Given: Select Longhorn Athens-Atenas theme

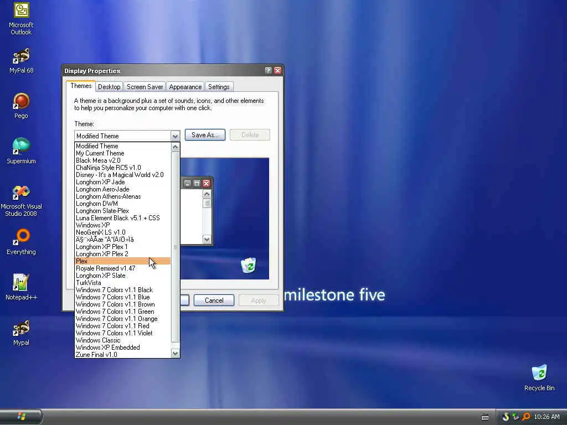Looking at the screenshot, I should point(122,196).
